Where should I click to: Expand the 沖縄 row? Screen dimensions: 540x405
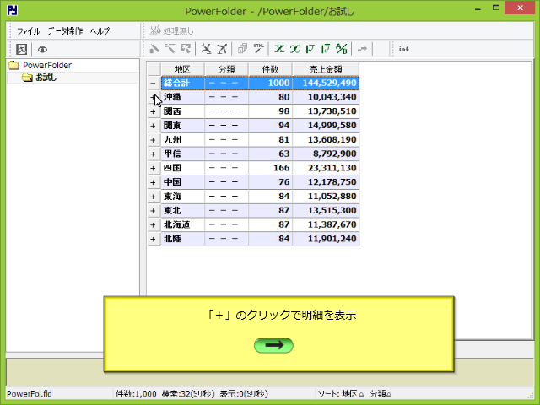point(154,98)
